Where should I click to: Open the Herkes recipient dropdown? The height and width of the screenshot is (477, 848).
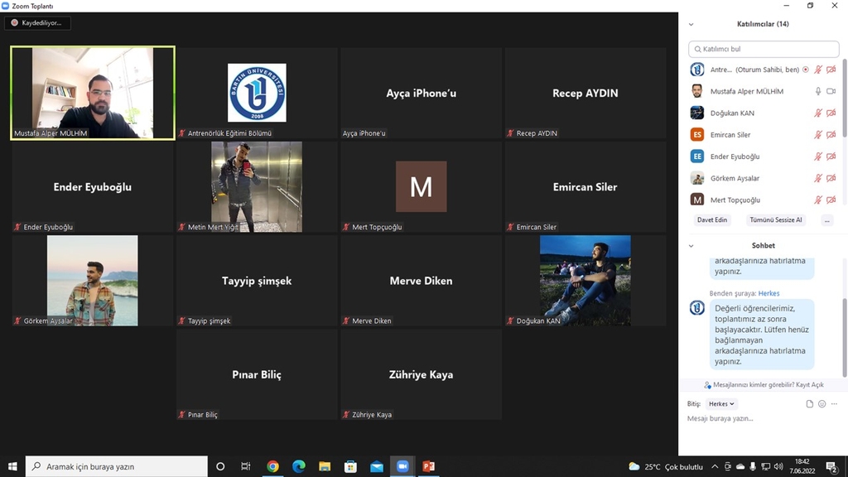click(720, 404)
